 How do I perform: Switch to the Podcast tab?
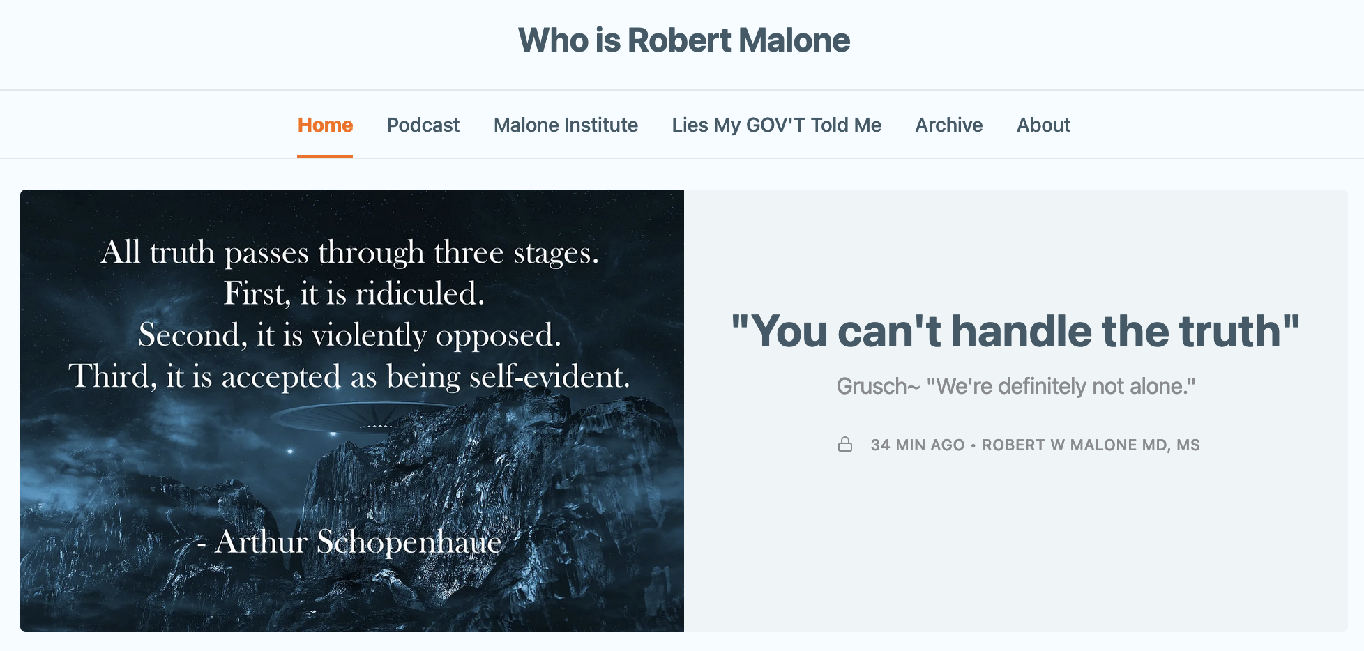pos(423,125)
